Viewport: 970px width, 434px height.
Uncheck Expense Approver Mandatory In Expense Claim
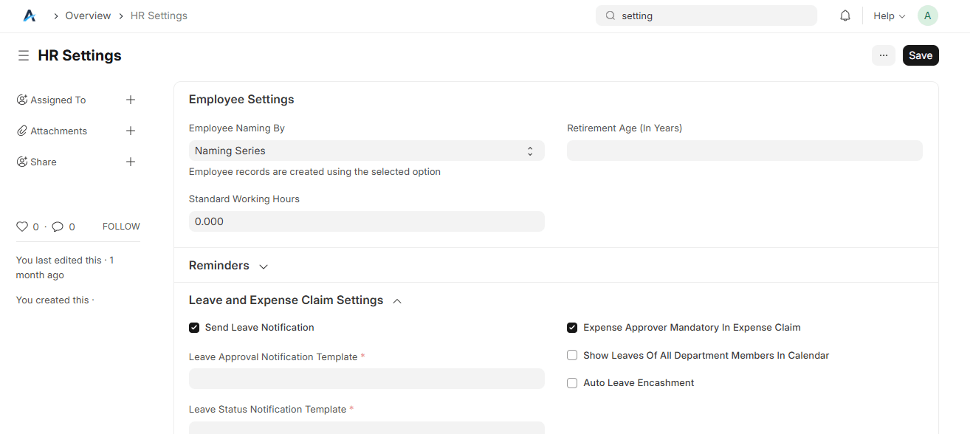point(572,328)
